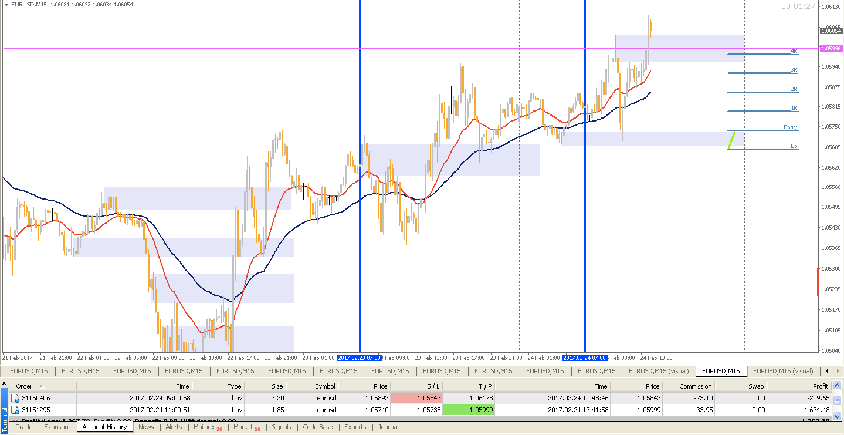
Task: Select the 2R level label on chart
Action: (794, 89)
